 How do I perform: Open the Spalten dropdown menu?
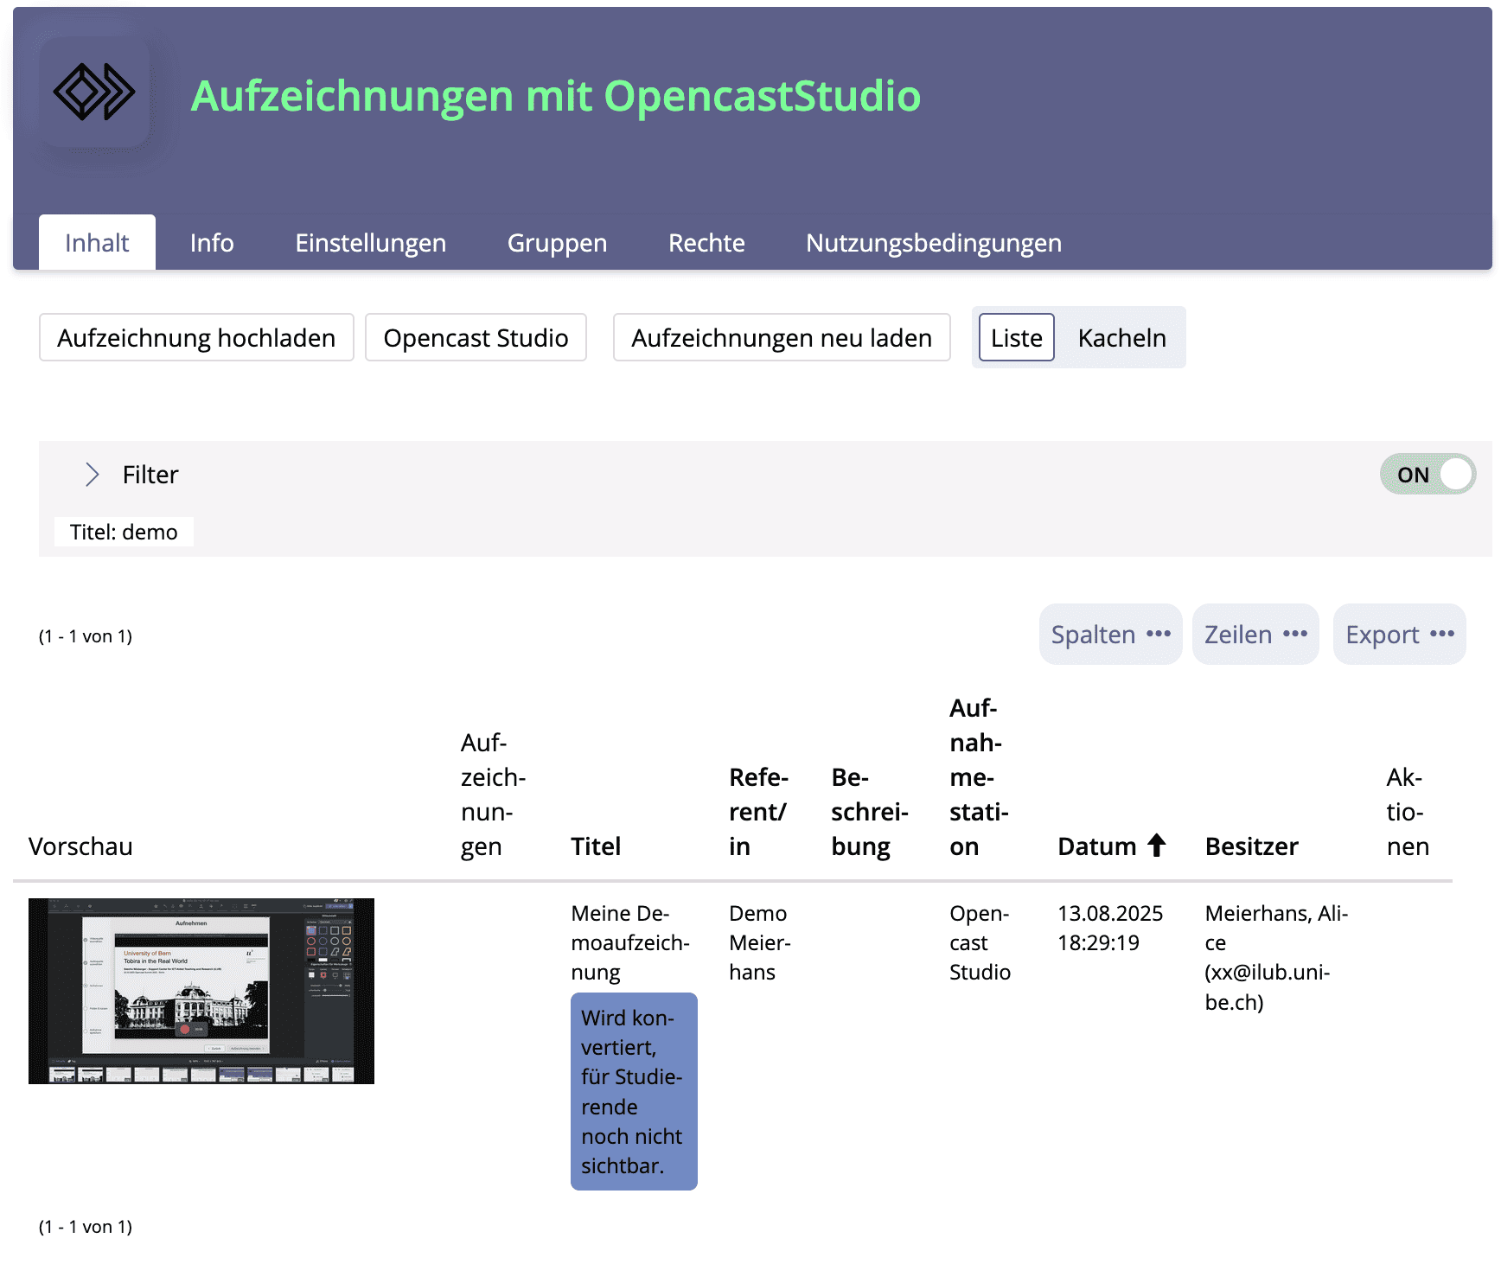point(1110,635)
